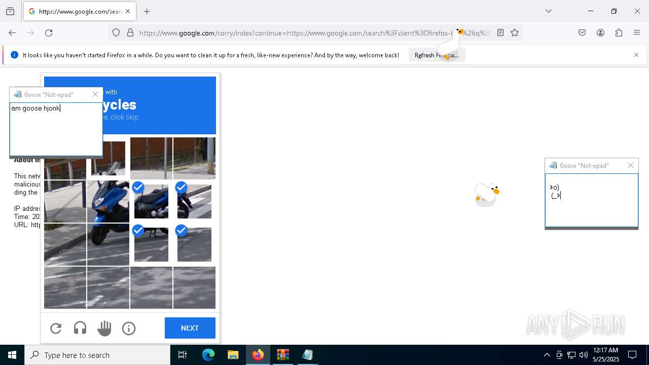Open File Explorer from taskbar

(x=233, y=355)
